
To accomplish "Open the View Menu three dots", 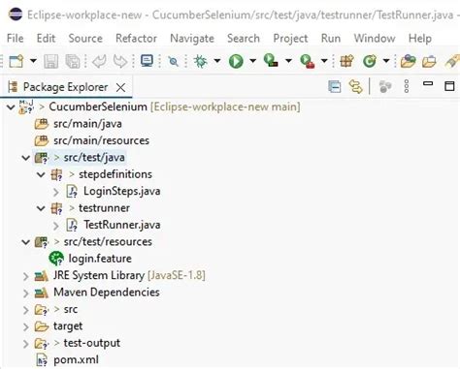I will (407, 86).
